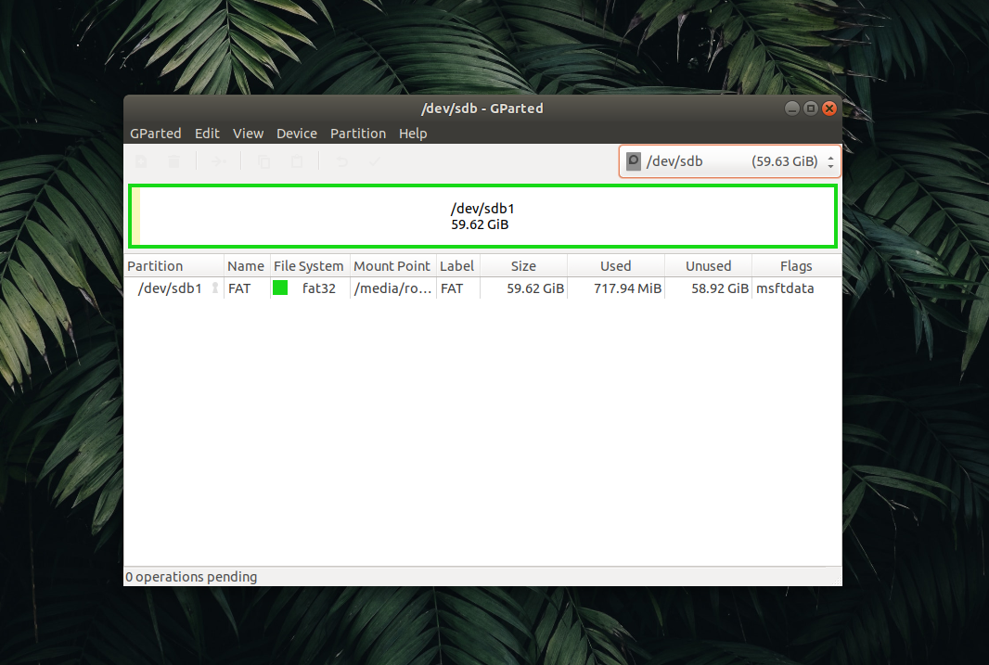Click the Partition column header
The height and width of the screenshot is (665, 989).
pos(173,266)
